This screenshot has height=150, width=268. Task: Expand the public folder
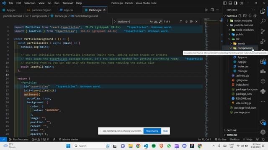(x=229, y=34)
